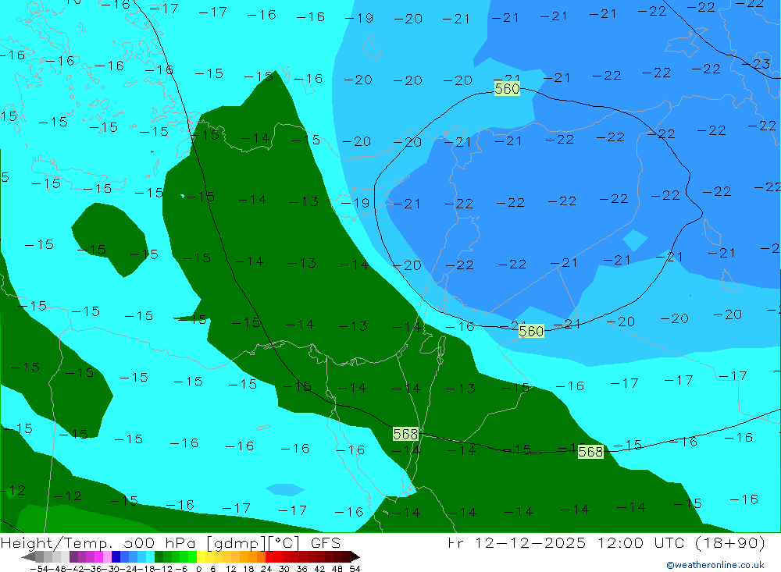The width and height of the screenshot is (781, 572).
Task: Click the 12-12-2025 date text
Action: [530, 542]
